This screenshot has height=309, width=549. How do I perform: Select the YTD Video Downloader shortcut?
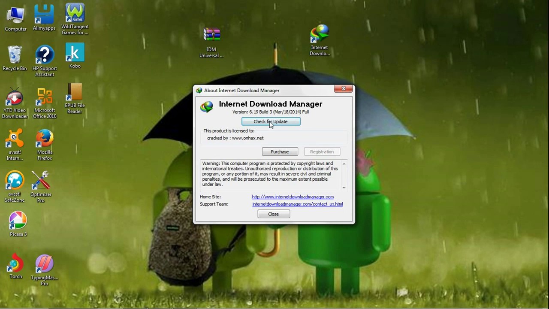coord(15,103)
